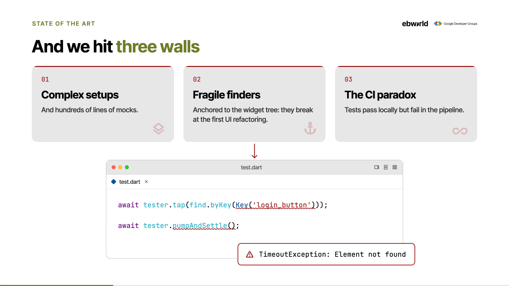The width and height of the screenshot is (509, 286).
Task: Click the underlined 'login_button' key string
Action: 282,205
